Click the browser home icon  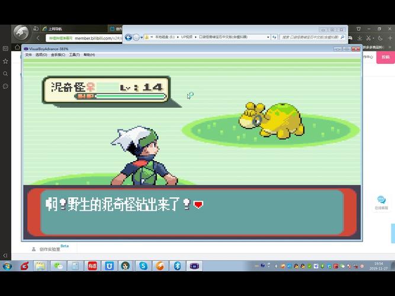tap(17, 47)
